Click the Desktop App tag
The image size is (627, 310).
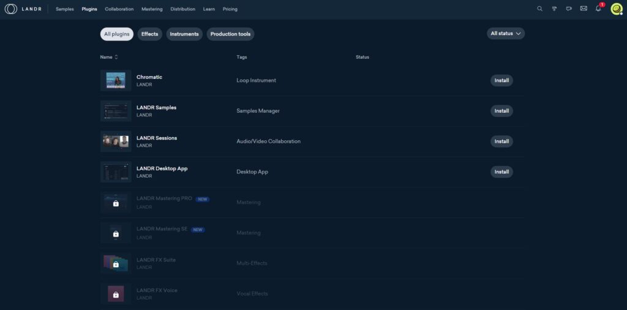click(252, 172)
